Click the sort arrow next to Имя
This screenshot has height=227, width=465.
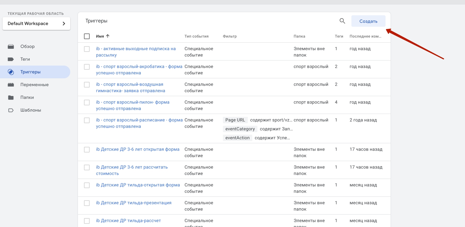pos(108,36)
